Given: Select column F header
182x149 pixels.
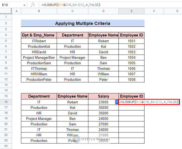Looking at the screenshot, I should pyautogui.click(x=154, y=11).
